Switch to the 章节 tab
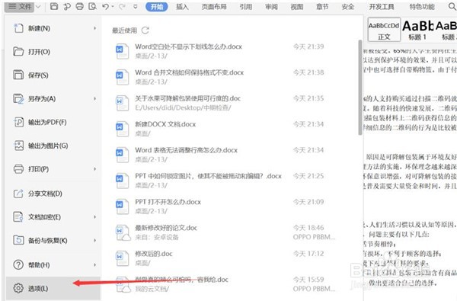Viewport: 457px width, 301px height. click(322, 7)
